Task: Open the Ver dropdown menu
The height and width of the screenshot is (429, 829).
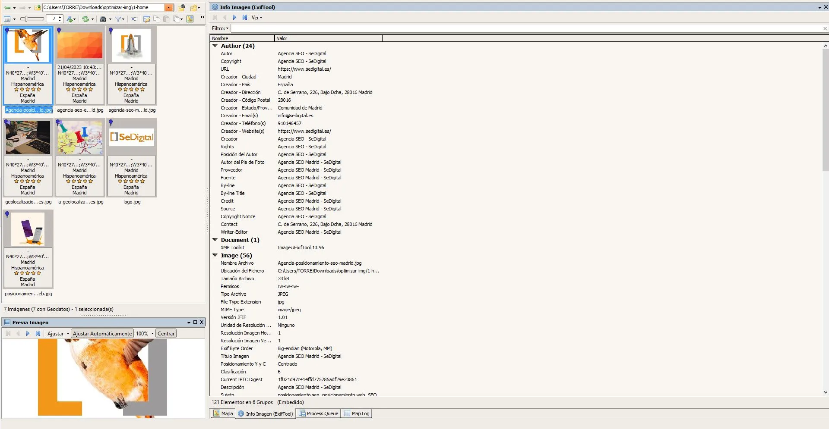Action: click(257, 18)
